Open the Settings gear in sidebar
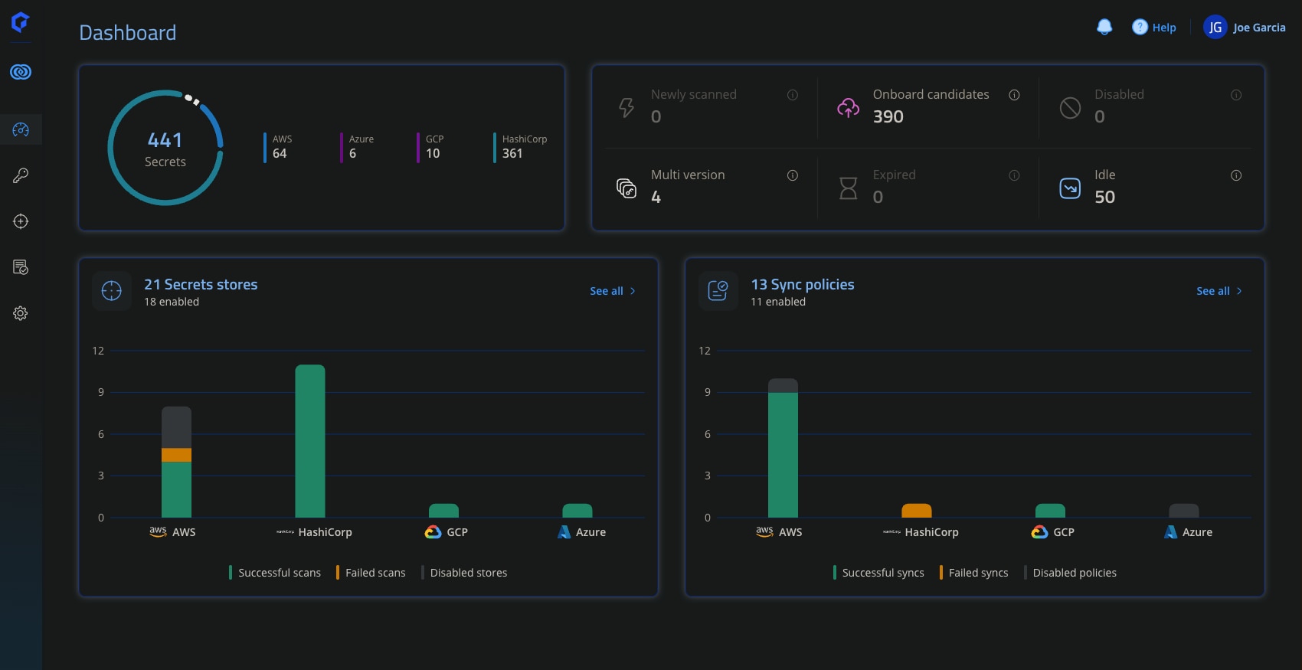The width and height of the screenshot is (1302, 670). (21, 313)
